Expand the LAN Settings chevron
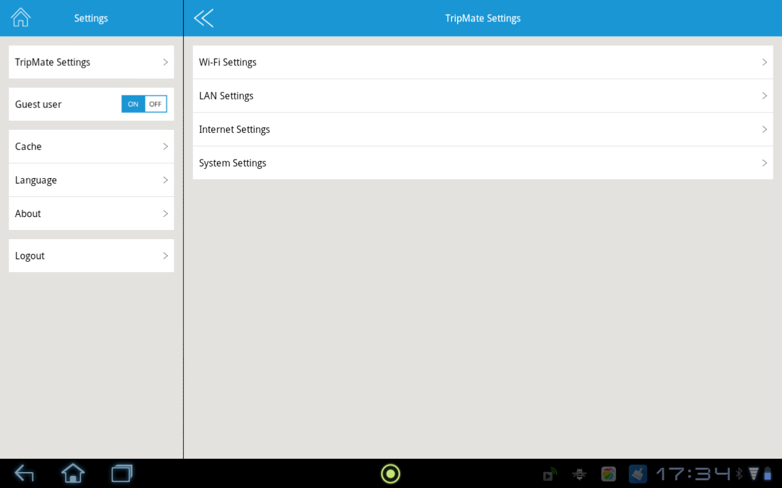This screenshot has height=488, width=782. point(764,96)
